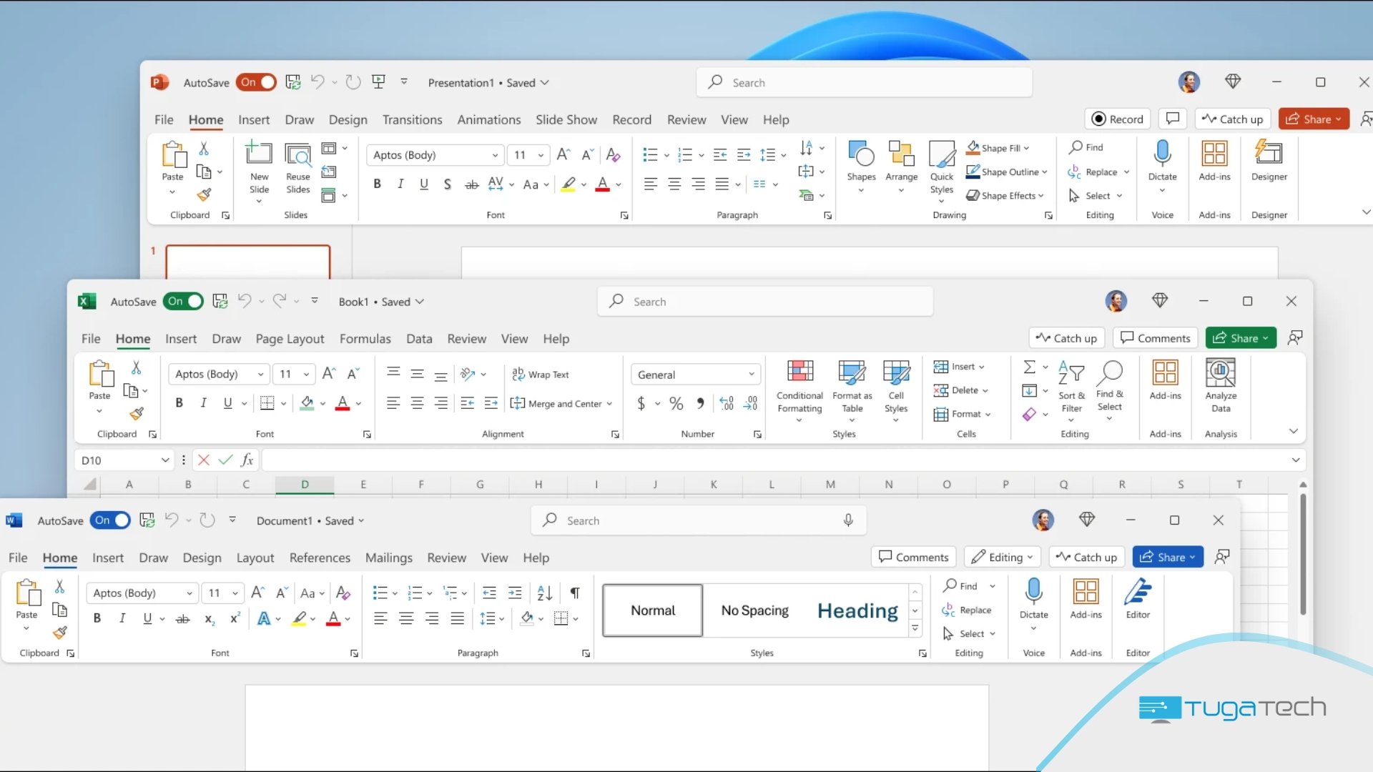Screen dimensions: 1373x772
Task: Click blue Share button in Word
Action: 1168,558
